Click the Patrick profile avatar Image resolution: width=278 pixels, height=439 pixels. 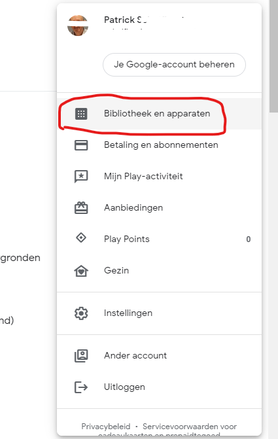(78, 26)
